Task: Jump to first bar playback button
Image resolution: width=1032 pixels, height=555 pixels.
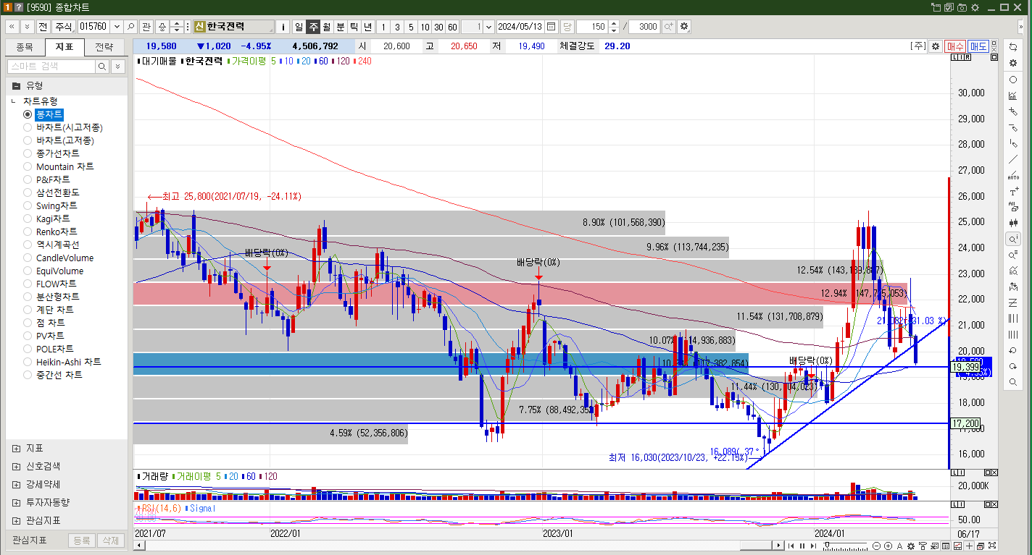Action: [791, 546]
